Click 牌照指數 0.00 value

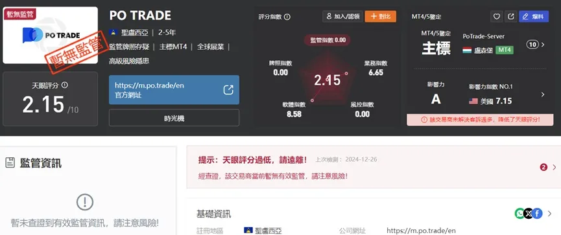click(x=280, y=73)
